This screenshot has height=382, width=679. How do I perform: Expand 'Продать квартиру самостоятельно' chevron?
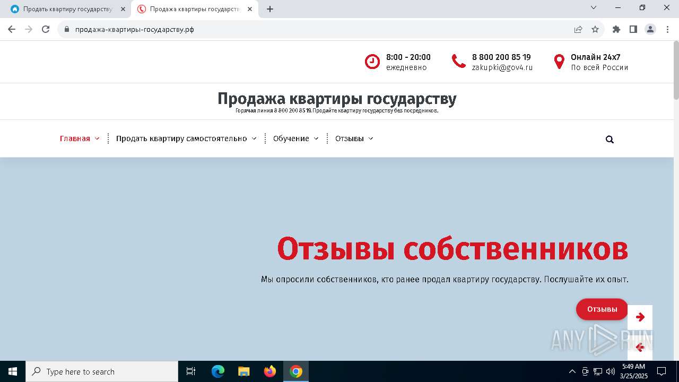254,138
